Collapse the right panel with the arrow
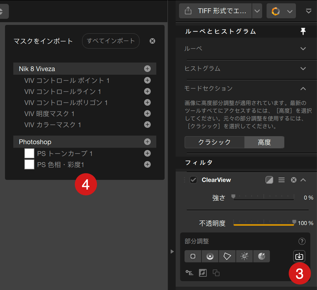 click(x=172, y=252)
